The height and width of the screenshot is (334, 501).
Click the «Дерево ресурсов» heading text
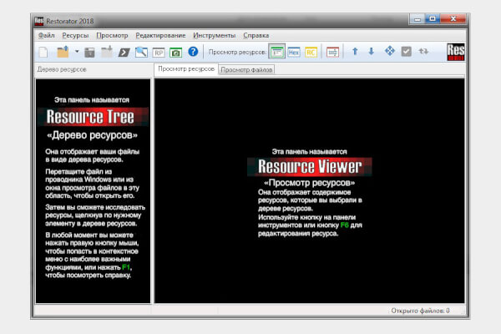tap(93, 135)
